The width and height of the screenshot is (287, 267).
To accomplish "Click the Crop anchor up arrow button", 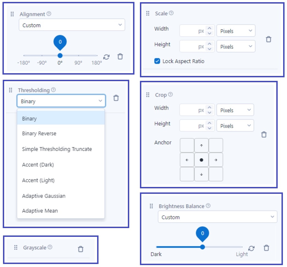I will [x=201, y=145].
